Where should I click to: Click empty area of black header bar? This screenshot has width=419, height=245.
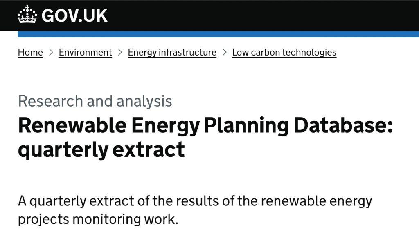click(x=262, y=16)
